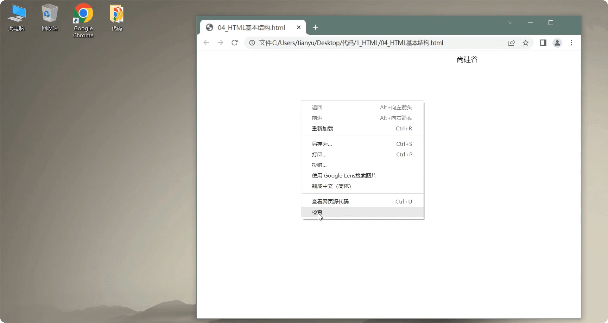Switch to 04_HTML基本结构.html tab
Image resolution: width=608 pixels, height=323 pixels.
251,27
